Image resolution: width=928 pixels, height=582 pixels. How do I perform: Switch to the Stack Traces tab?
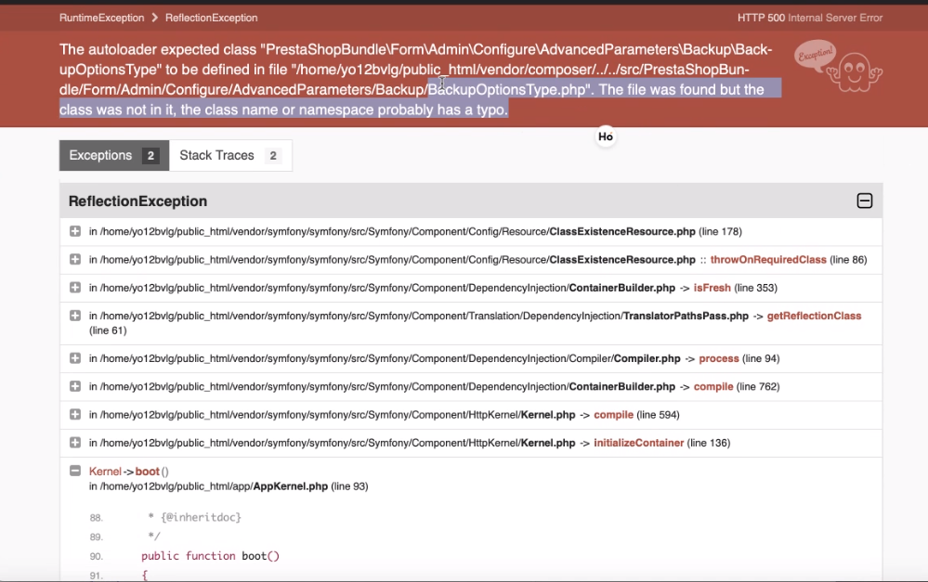[230, 156]
